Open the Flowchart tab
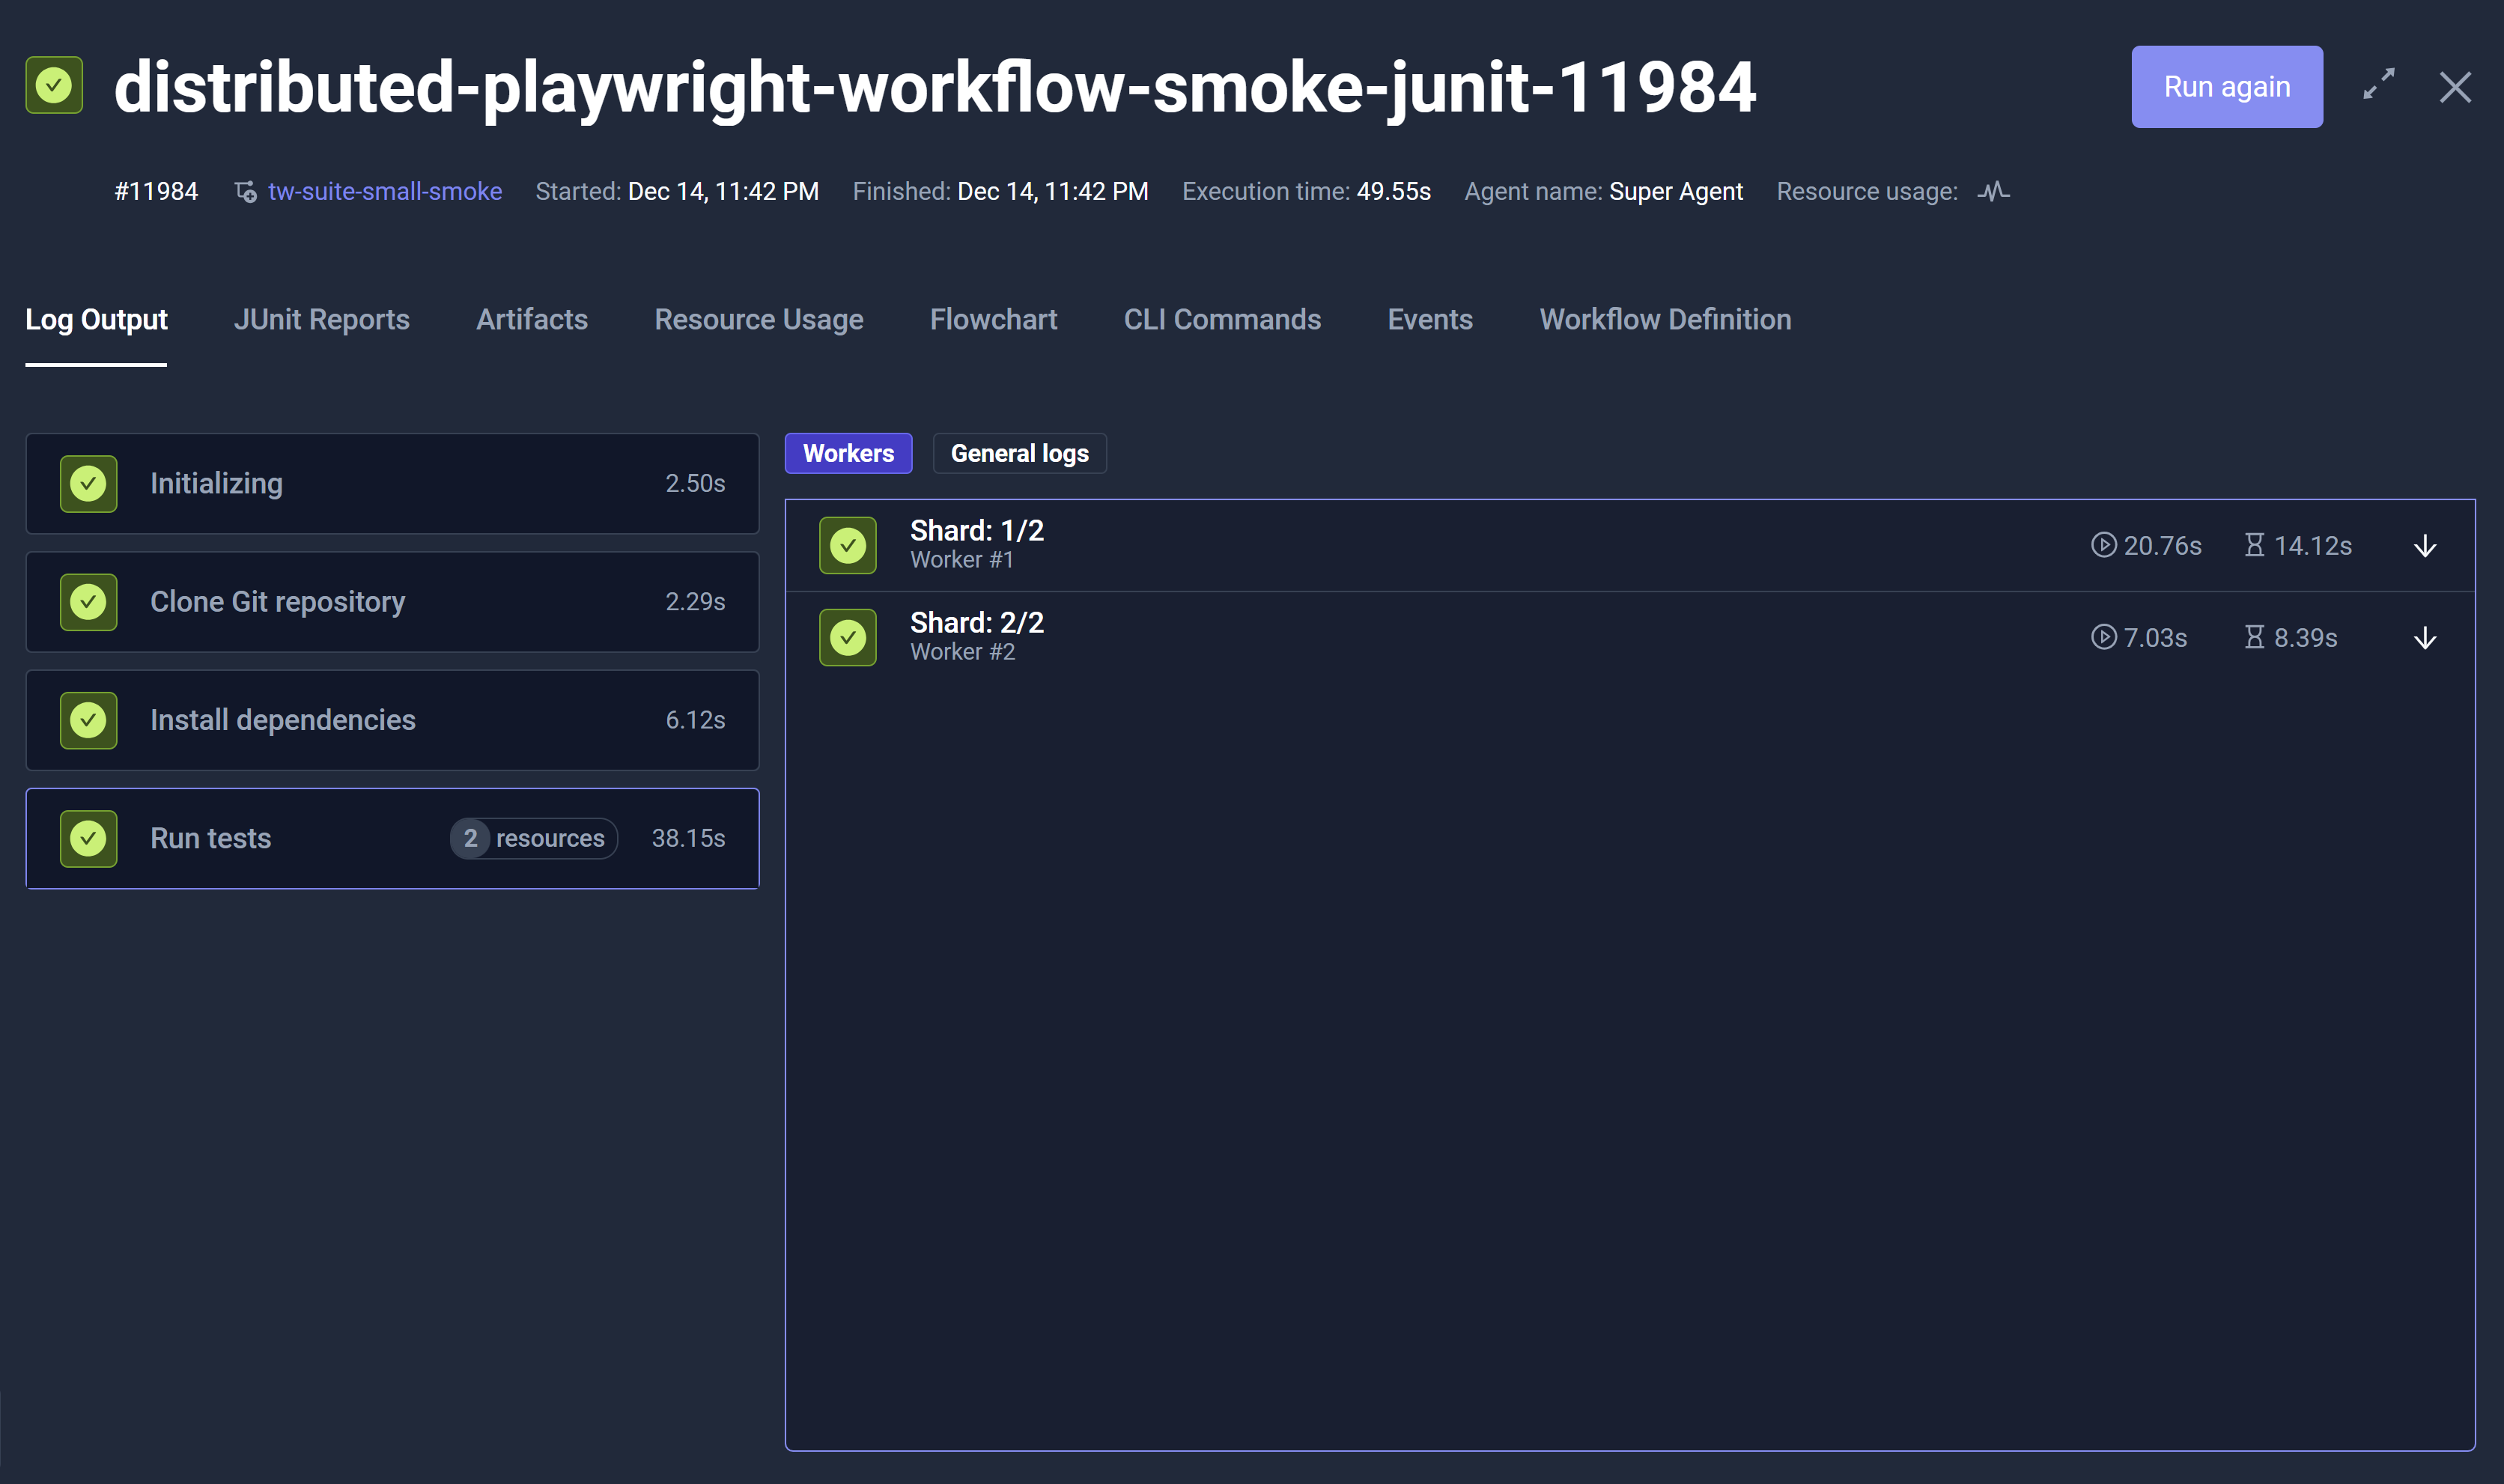Screen dimensions: 2504x1484 [993, 319]
